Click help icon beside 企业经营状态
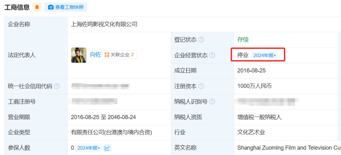 (212, 55)
